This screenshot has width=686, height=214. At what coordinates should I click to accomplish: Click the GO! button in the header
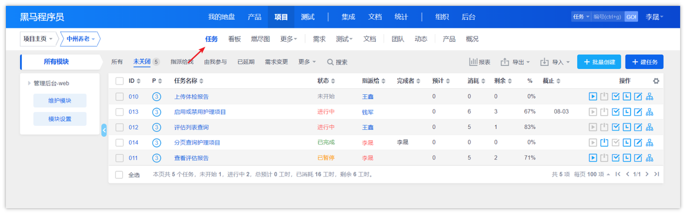point(631,17)
